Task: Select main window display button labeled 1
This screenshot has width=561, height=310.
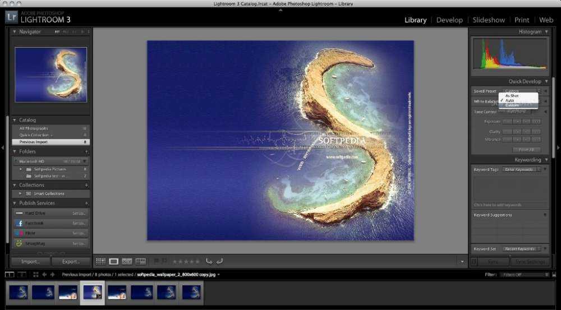Action: coord(10,275)
